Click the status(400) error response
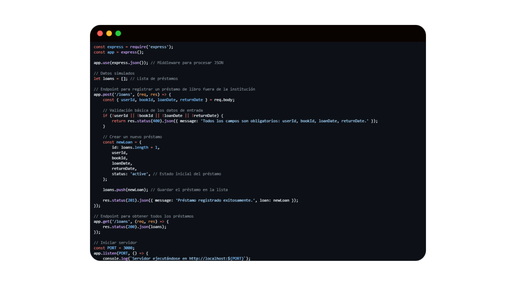516x290 pixels. [149, 121]
